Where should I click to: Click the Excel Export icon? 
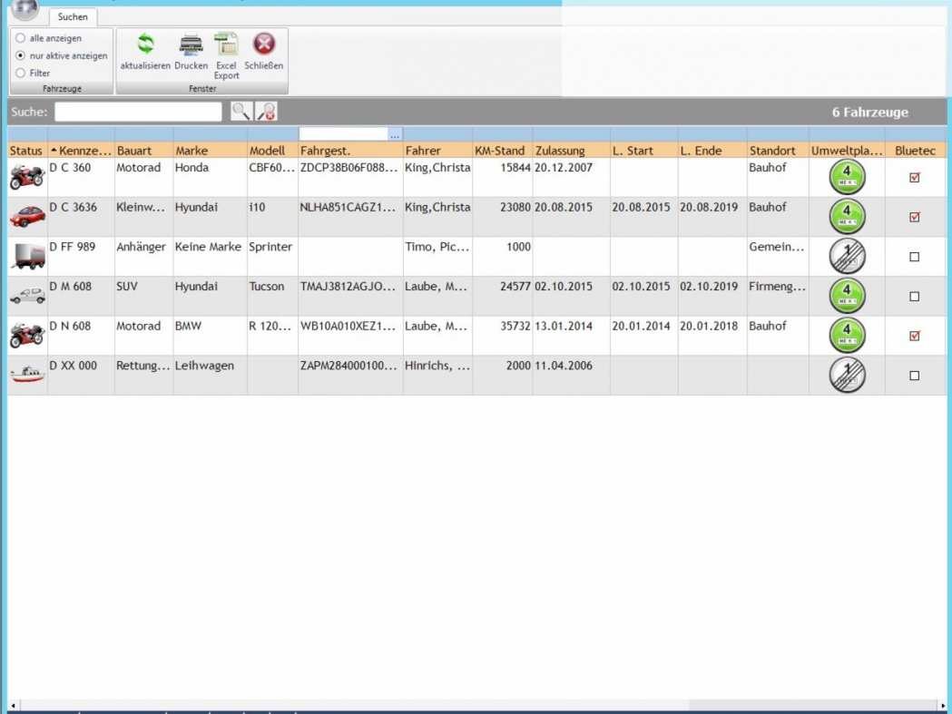pos(226,44)
